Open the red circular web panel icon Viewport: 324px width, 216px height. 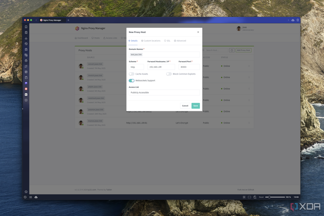(x=26, y=89)
